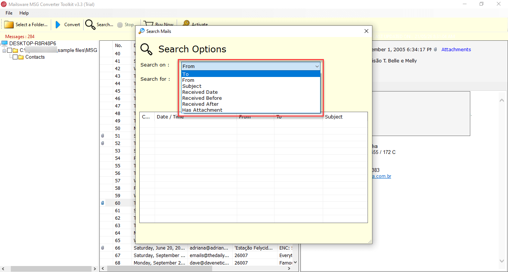
Task: Click the 'No.' column header in mail list
Action: [x=118, y=45]
